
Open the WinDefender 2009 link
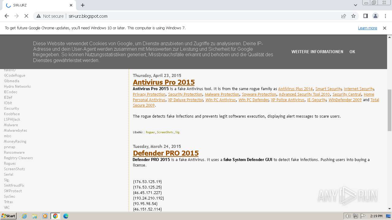point(345,100)
